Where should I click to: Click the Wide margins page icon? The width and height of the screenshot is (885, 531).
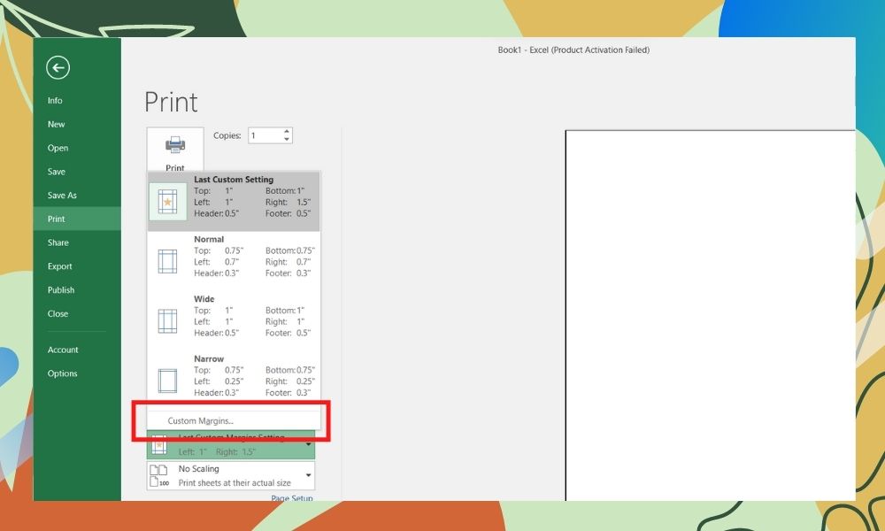(x=167, y=321)
